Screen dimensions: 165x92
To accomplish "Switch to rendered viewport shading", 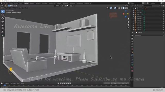I will click(127, 8).
